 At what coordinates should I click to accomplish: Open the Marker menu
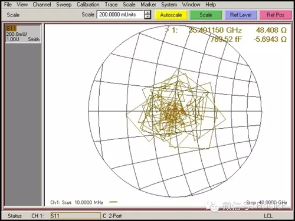[148, 5]
